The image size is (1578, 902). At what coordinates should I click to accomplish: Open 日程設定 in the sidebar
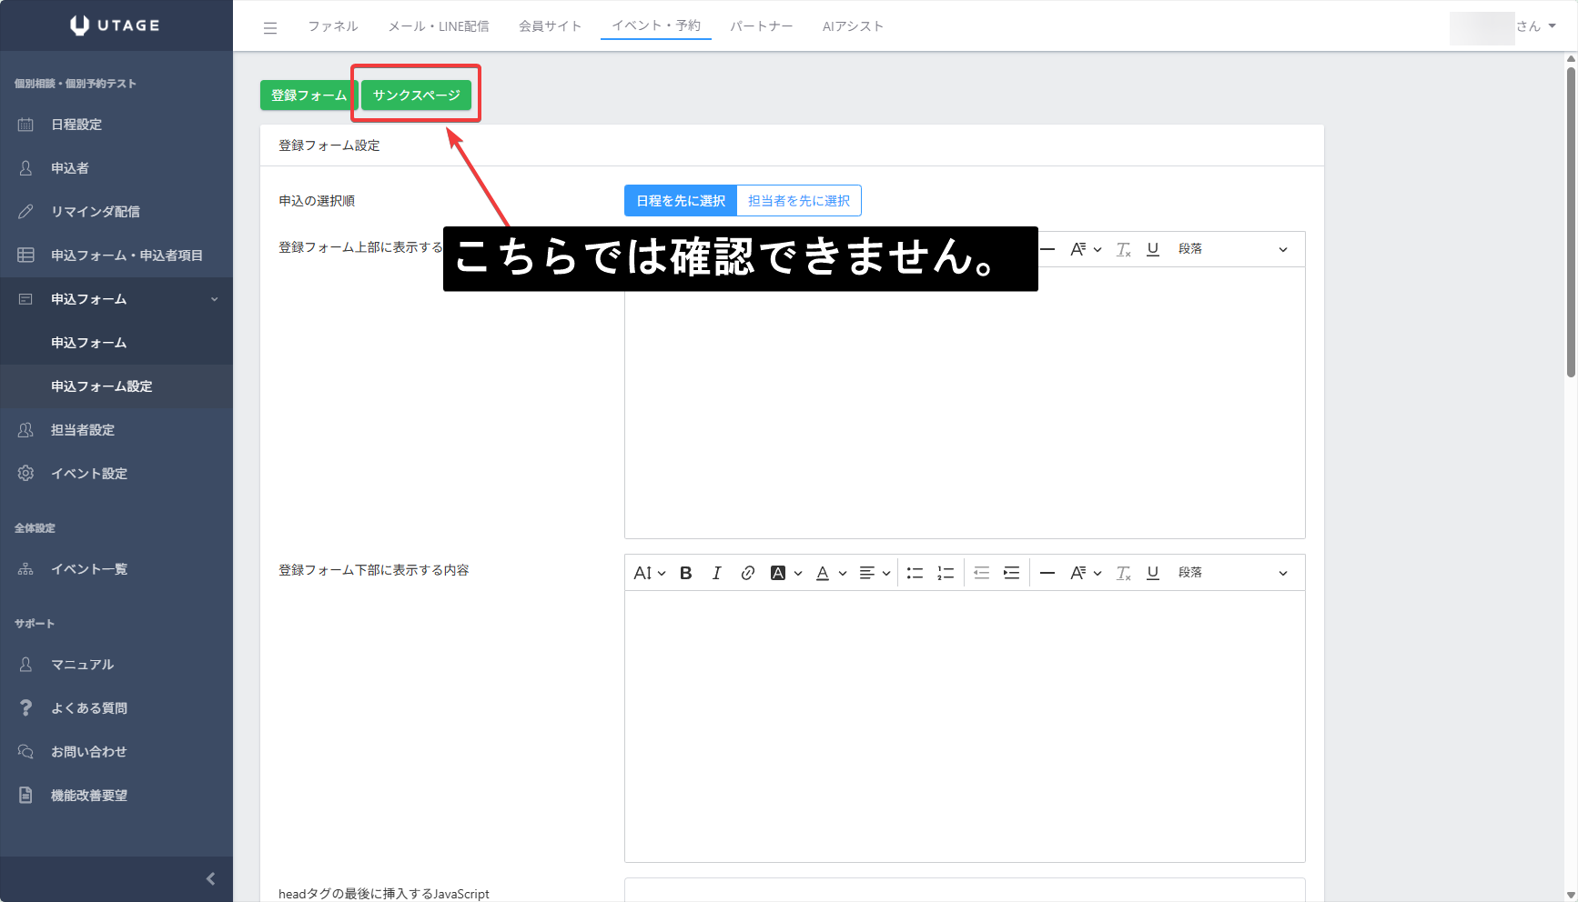click(x=116, y=125)
